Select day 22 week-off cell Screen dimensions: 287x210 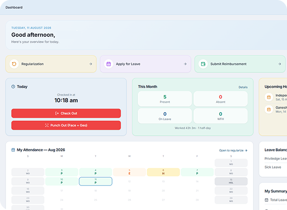pyautogui.click(x=231, y=191)
